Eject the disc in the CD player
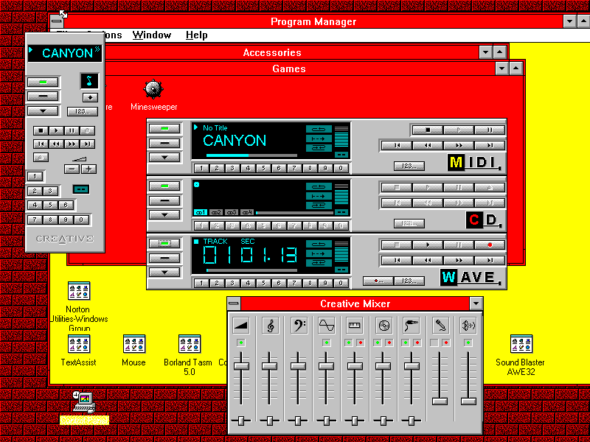590x442 pixels. pos(490,188)
